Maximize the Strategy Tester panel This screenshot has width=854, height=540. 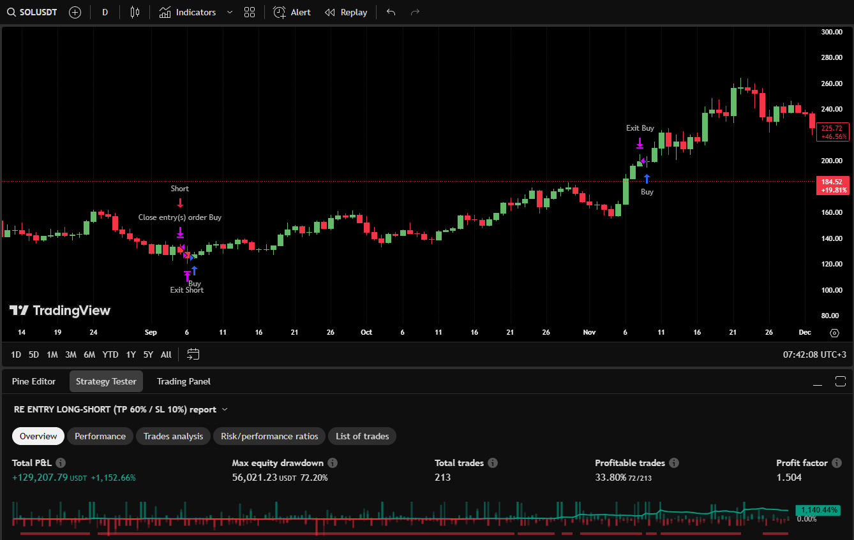[x=840, y=381]
